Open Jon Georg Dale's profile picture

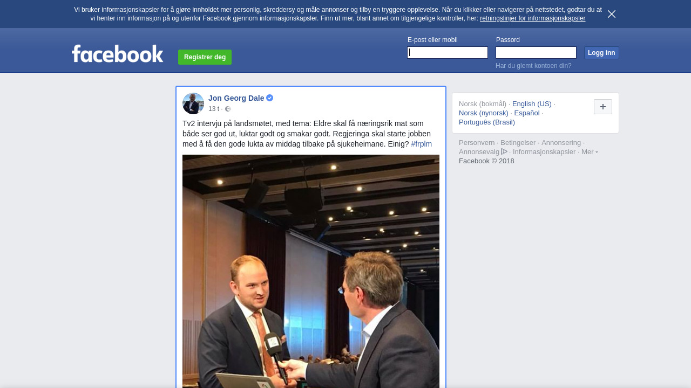point(193,103)
